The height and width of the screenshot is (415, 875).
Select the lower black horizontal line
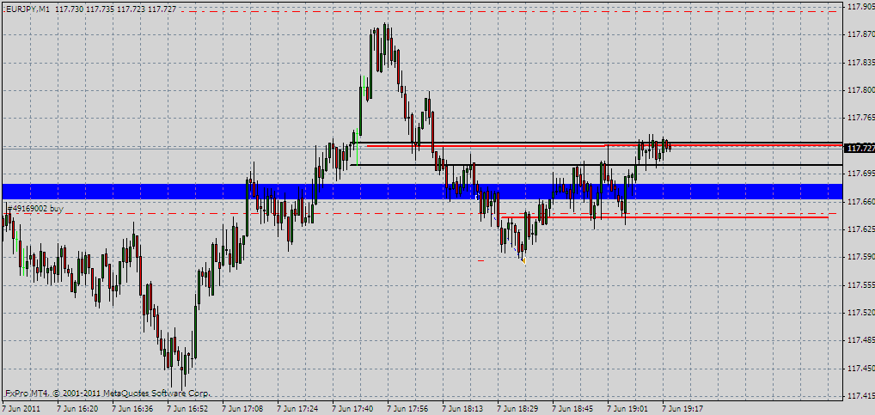[596, 165]
